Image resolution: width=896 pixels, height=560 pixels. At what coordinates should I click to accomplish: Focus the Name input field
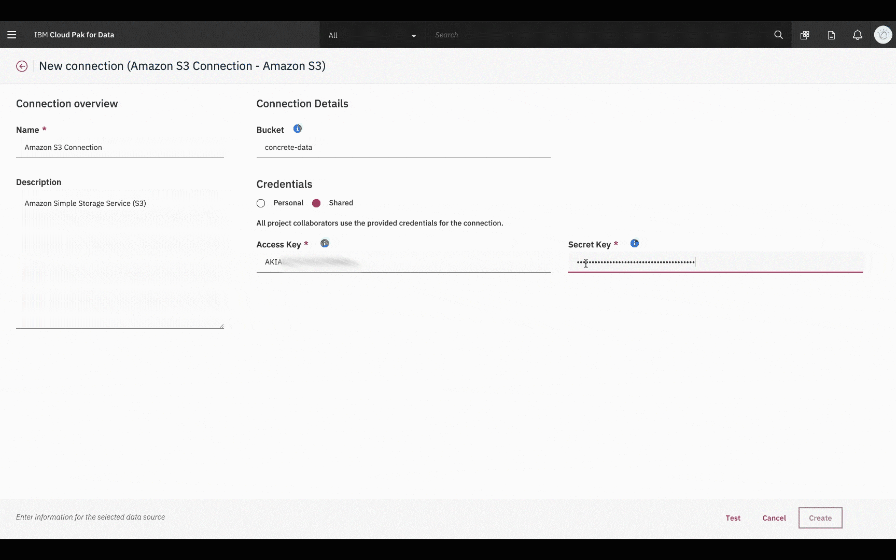[120, 148]
